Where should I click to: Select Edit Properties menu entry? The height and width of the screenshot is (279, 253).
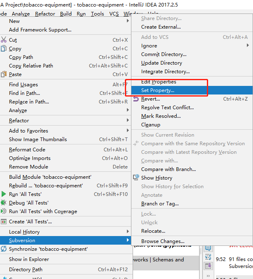192,82
